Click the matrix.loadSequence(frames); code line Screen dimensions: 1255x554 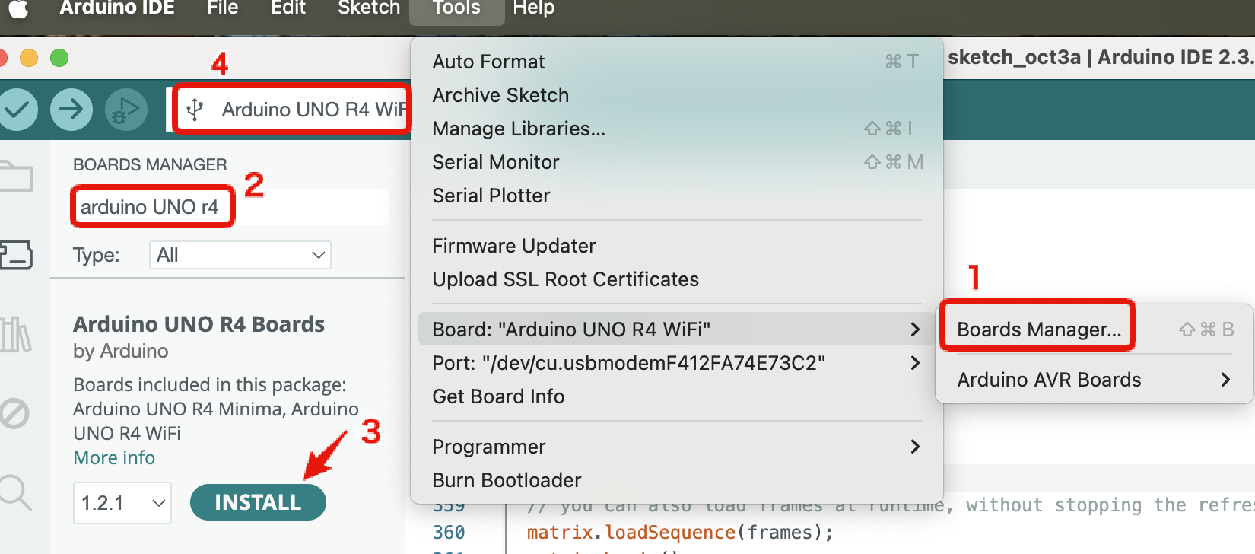[680, 532]
